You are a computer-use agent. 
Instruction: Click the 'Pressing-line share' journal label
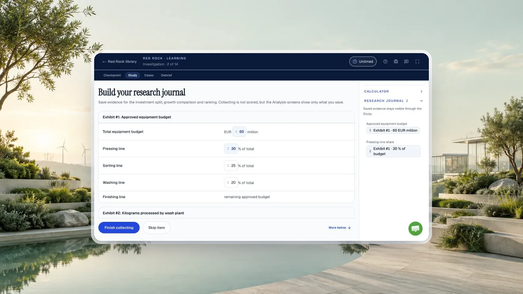(380, 142)
